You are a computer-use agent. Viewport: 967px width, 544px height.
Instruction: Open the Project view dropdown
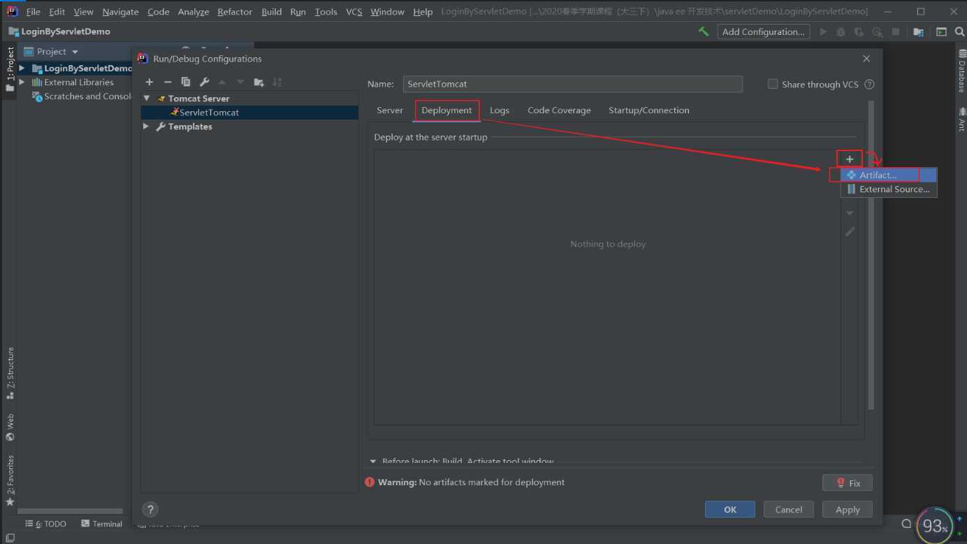click(75, 52)
